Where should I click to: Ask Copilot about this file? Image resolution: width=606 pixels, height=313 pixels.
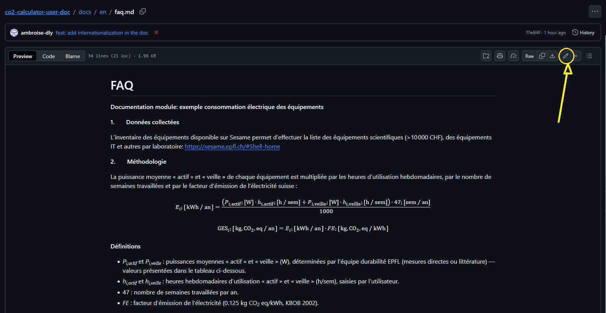pos(500,56)
